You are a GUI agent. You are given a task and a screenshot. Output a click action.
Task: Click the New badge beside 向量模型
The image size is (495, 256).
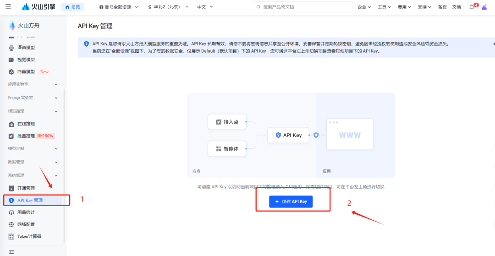coord(44,72)
